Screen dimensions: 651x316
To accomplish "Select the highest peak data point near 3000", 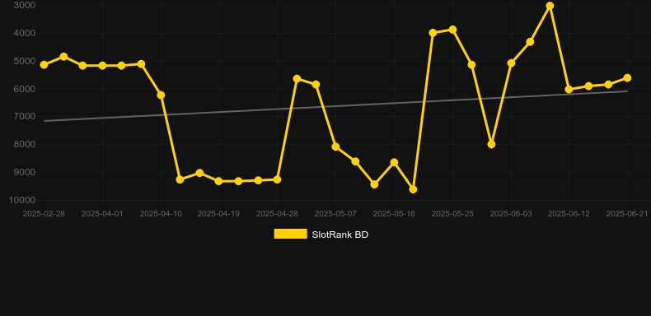I will click(x=550, y=6).
